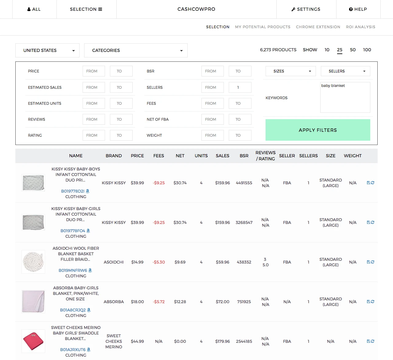
Task: Refresh the Asoidchi product row
Action: click(x=373, y=262)
